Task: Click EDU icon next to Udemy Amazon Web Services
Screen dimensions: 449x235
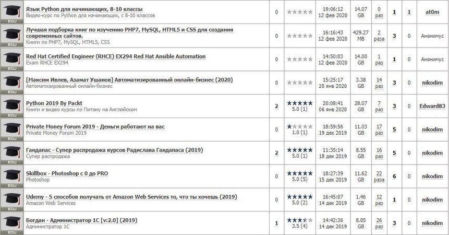Action: [x=11, y=199]
